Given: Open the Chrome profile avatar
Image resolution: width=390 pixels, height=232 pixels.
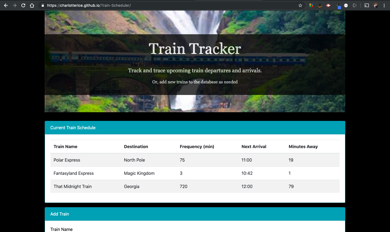Looking at the screenshot, I should tap(375, 5).
